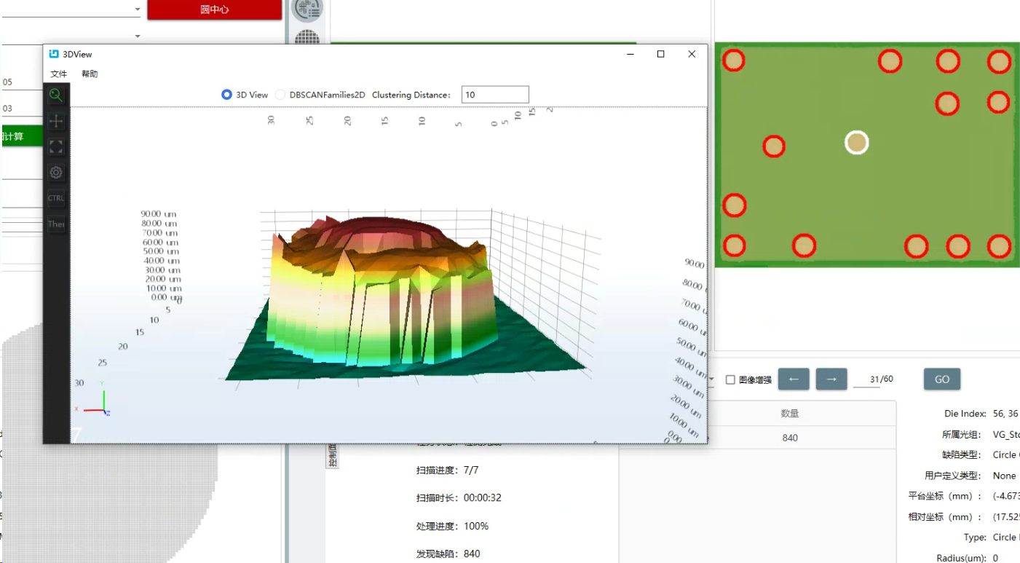The width and height of the screenshot is (1020, 563).
Task: Click the GO button
Action: pyautogui.click(x=942, y=379)
